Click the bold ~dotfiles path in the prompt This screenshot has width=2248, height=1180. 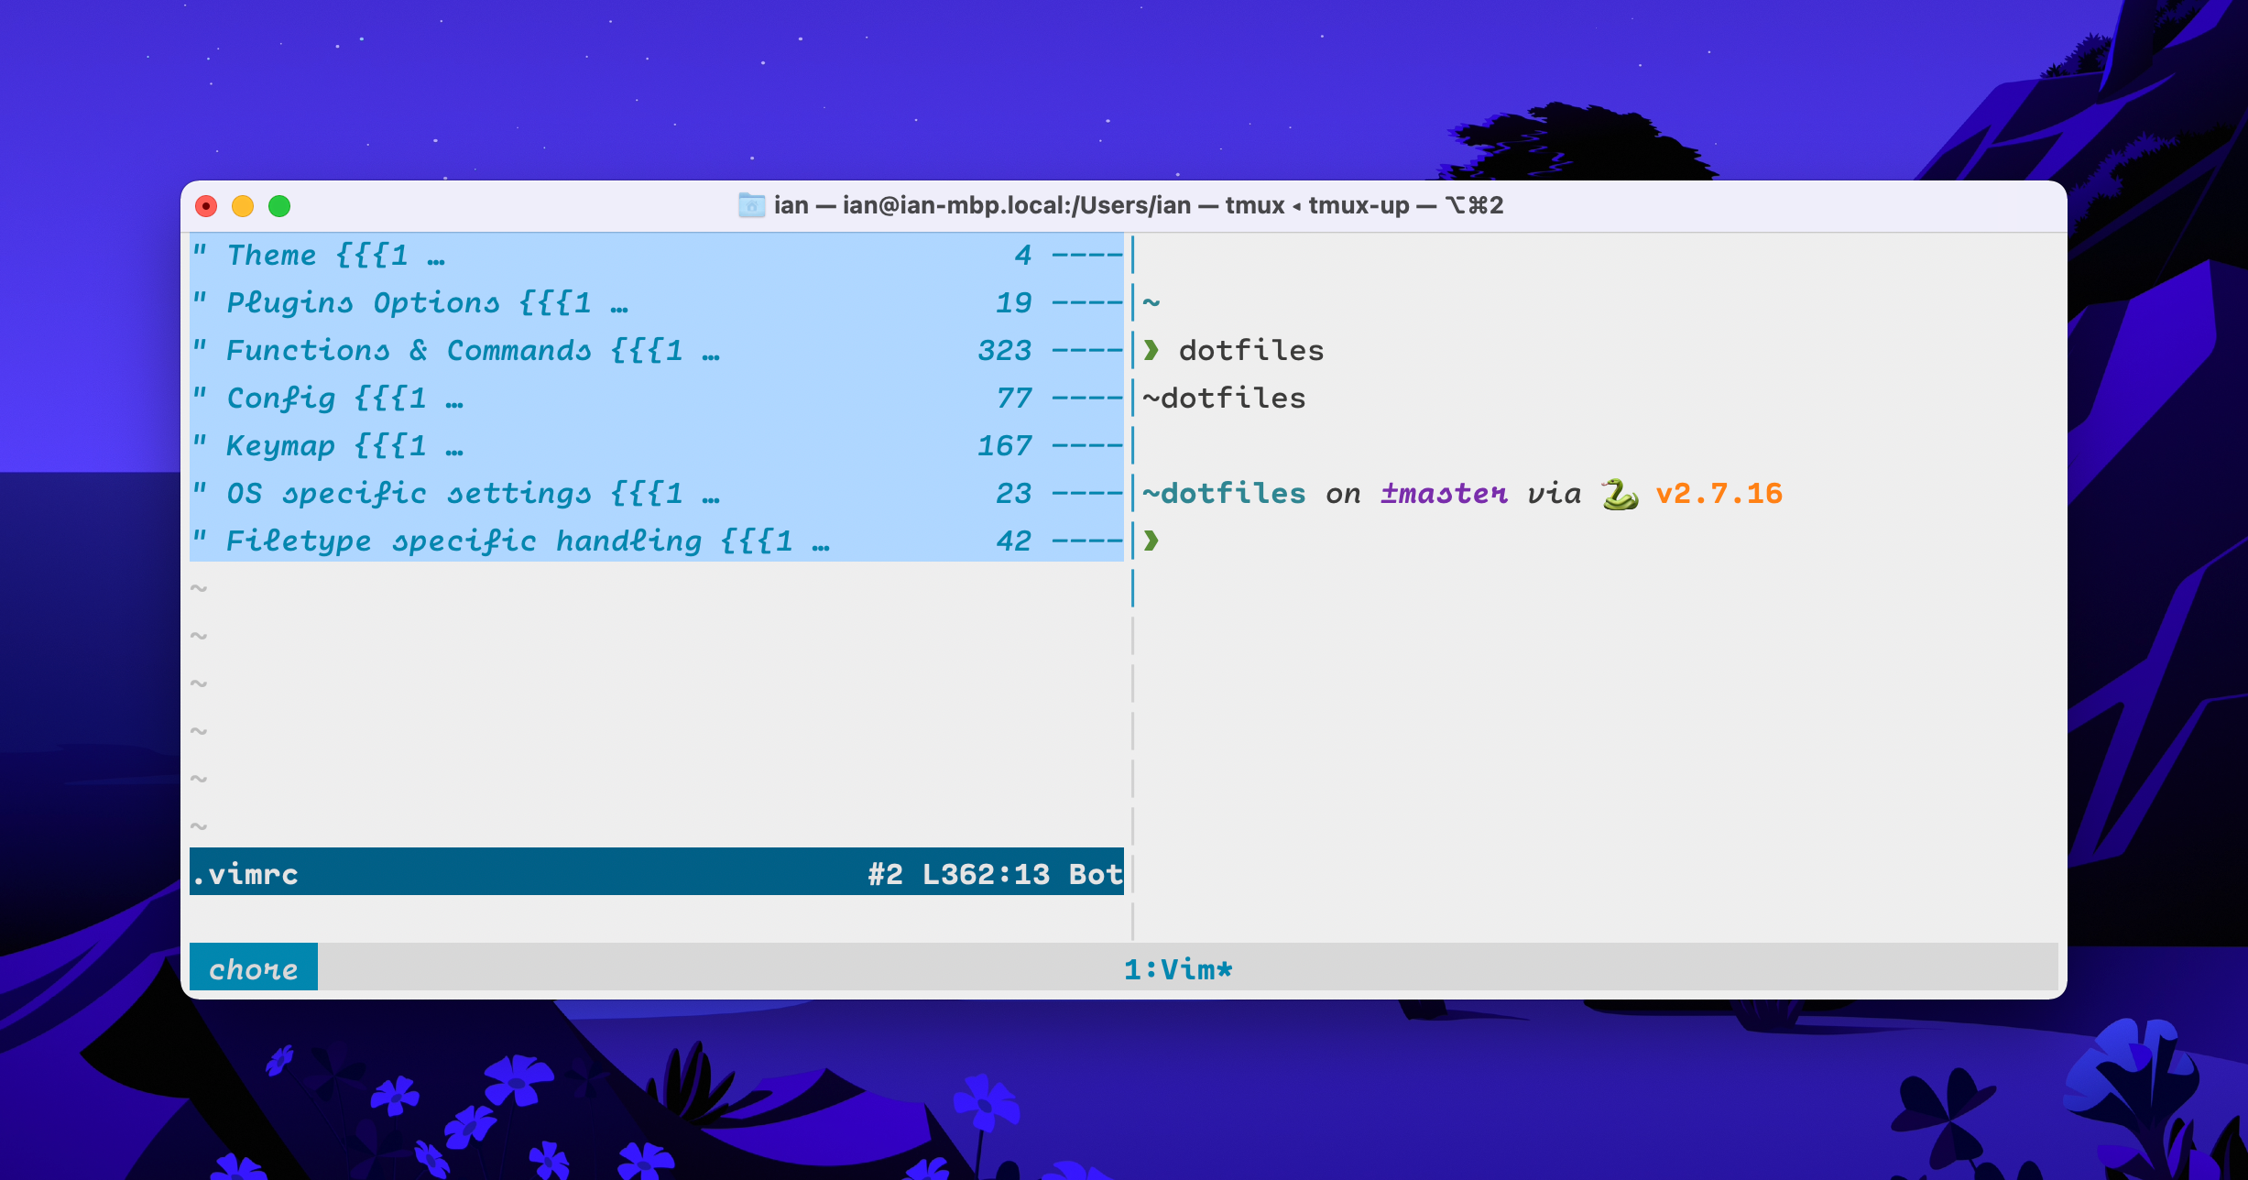[x=1224, y=493]
